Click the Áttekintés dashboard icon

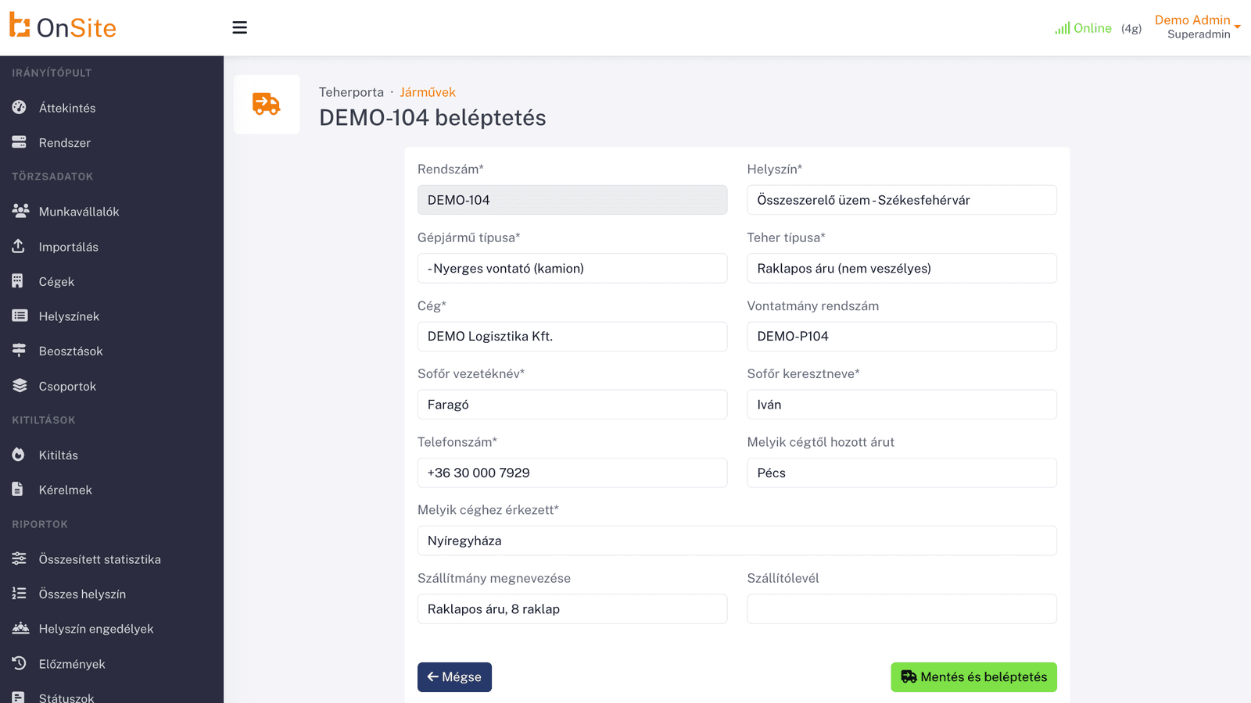pos(20,108)
